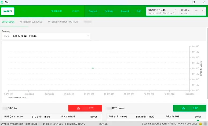Switch to OFFERS BY PAYMENT METHOD tab
This screenshot has width=208, height=126.
(63, 22)
